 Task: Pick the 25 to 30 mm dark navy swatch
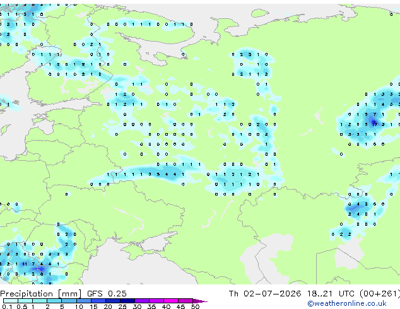tap(127, 301)
